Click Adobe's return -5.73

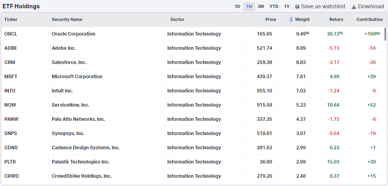click(x=333, y=48)
